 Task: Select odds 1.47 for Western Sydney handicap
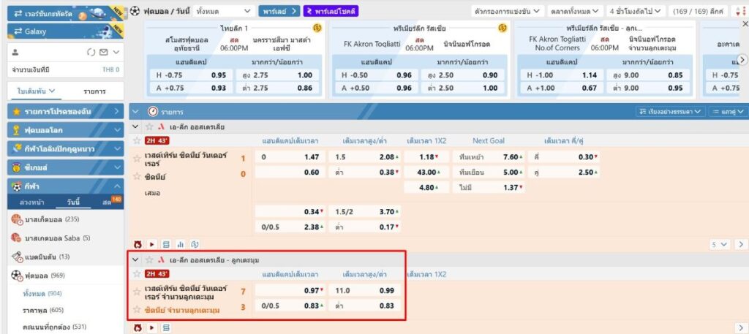tap(312, 156)
